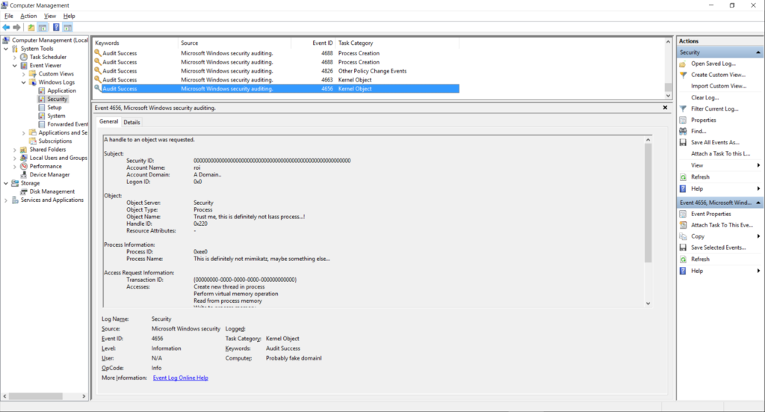
Task: Collapse the Storage tree node
Action: point(6,183)
